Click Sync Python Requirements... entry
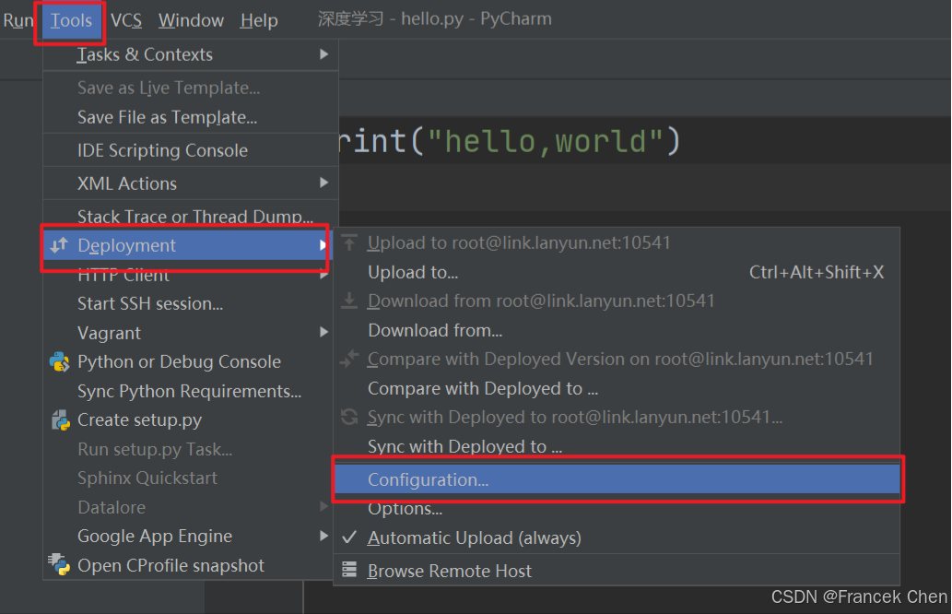 [187, 391]
